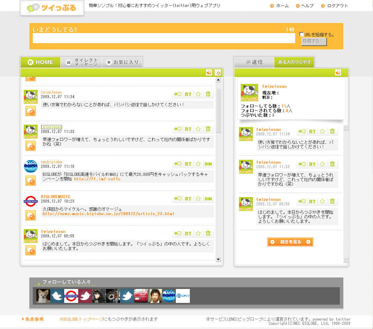The width and height of the screenshot is (373, 329).
Task: Select the ある人のつぶやき tab
Action: coord(294,62)
